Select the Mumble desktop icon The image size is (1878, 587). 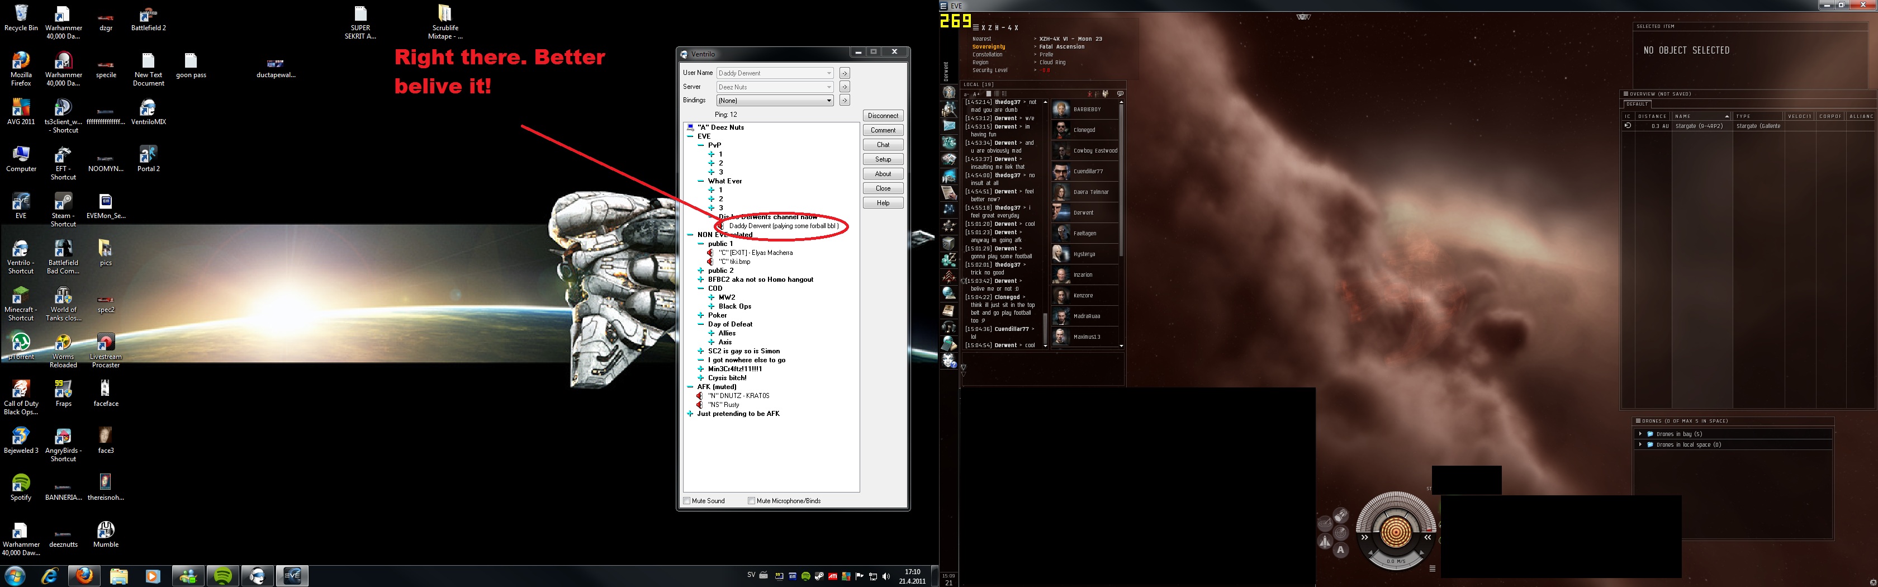106,534
